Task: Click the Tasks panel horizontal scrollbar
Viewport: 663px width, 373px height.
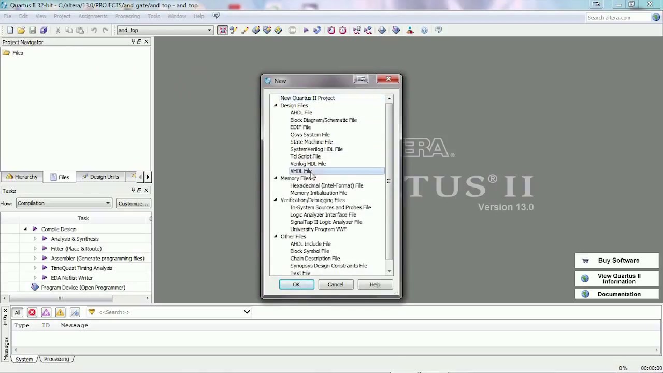Action: pyautogui.click(x=60, y=298)
